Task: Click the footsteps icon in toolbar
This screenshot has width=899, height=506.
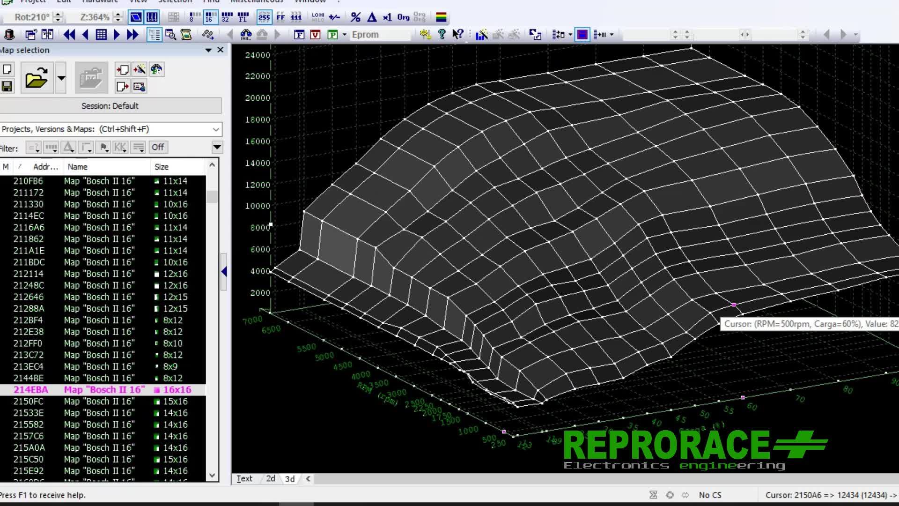Action: point(208,35)
